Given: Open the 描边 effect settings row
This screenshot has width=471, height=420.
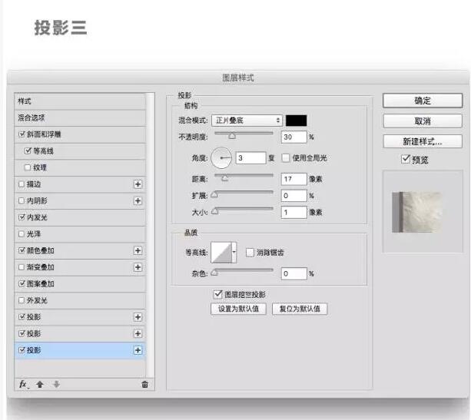Looking at the screenshot, I should coord(80,184).
